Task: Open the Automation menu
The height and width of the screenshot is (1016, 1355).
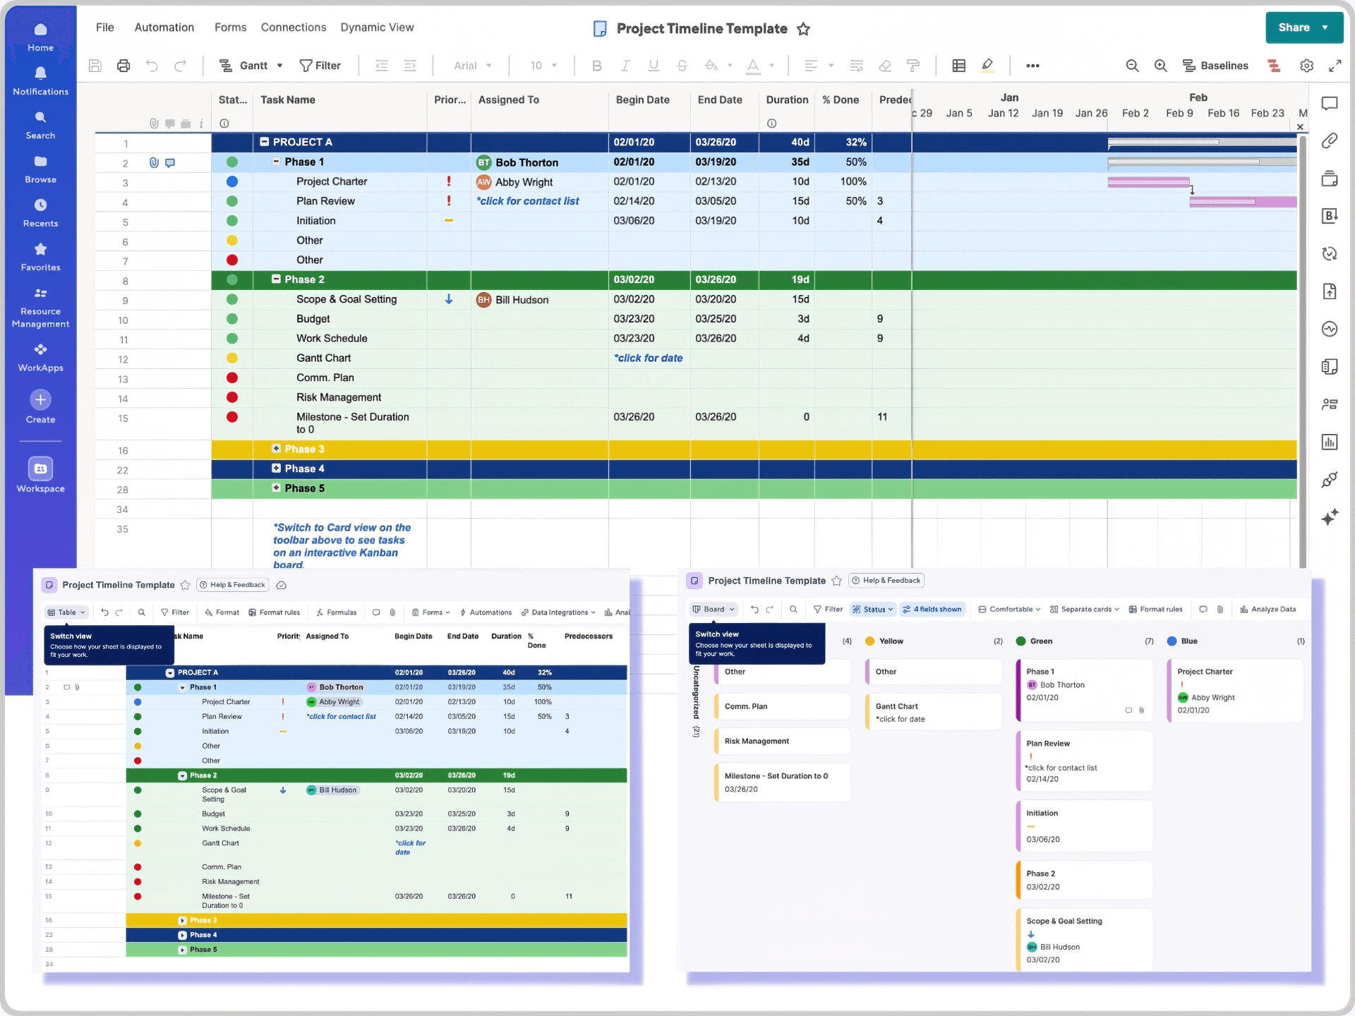Action: click(x=164, y=28)
